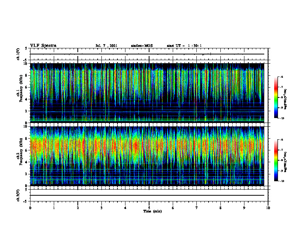The height and width of the screenshot is (233, 302).
Task: Click the 'VLF Spectra' plot title
Action: [43, 46]
